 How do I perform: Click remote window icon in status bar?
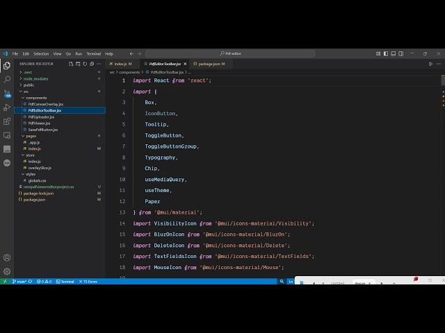[x=5, y=282]
